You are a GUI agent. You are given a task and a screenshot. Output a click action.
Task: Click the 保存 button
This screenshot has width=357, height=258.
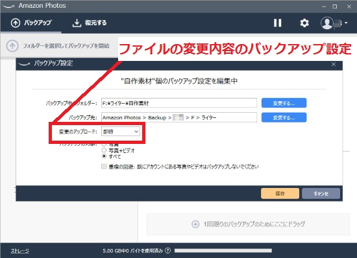pyautogui.click(x=280, y=193)
